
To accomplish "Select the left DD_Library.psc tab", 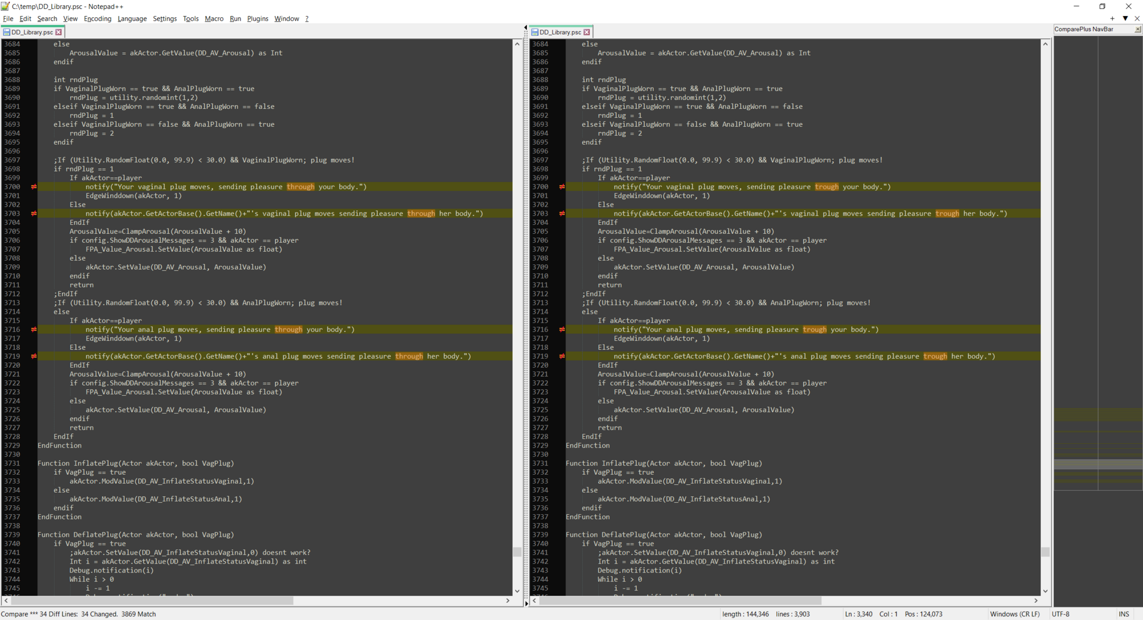I will pyautogui.click(x=32, y=32).
